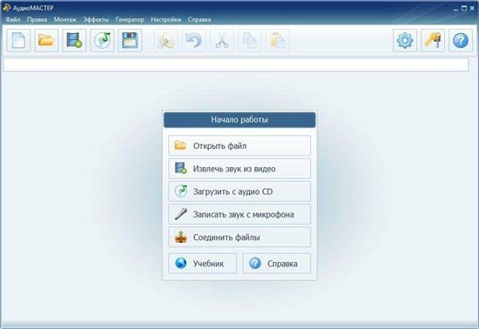Click the Справка button in start dialog

tap(277, 264)
